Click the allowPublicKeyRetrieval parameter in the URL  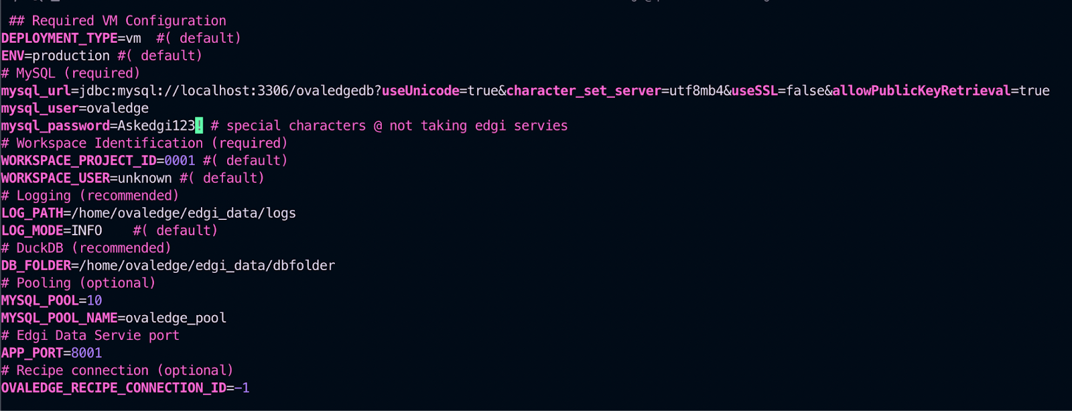tap(921, 91)
